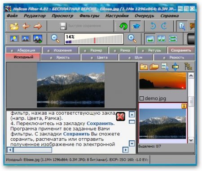
Task: Toggle the graduation cap expert mode icon
Action: click(x=136, y=26)
